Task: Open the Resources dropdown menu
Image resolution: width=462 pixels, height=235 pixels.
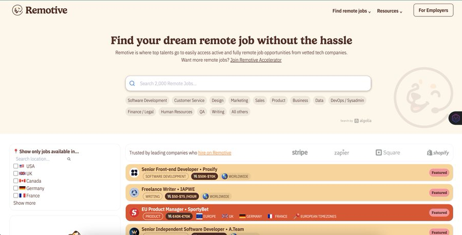Action: click(x=390, y=11)
